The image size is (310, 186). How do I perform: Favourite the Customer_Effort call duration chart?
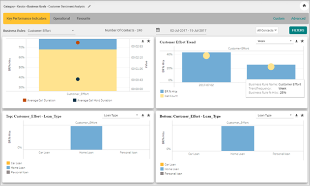pyautogui.click(x=149, y=41)
